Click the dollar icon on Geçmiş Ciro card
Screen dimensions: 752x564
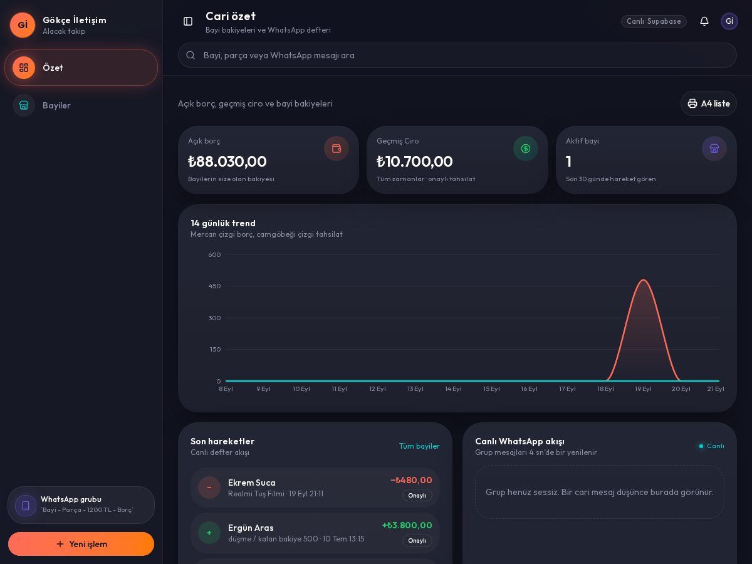(x=526, y=149)
